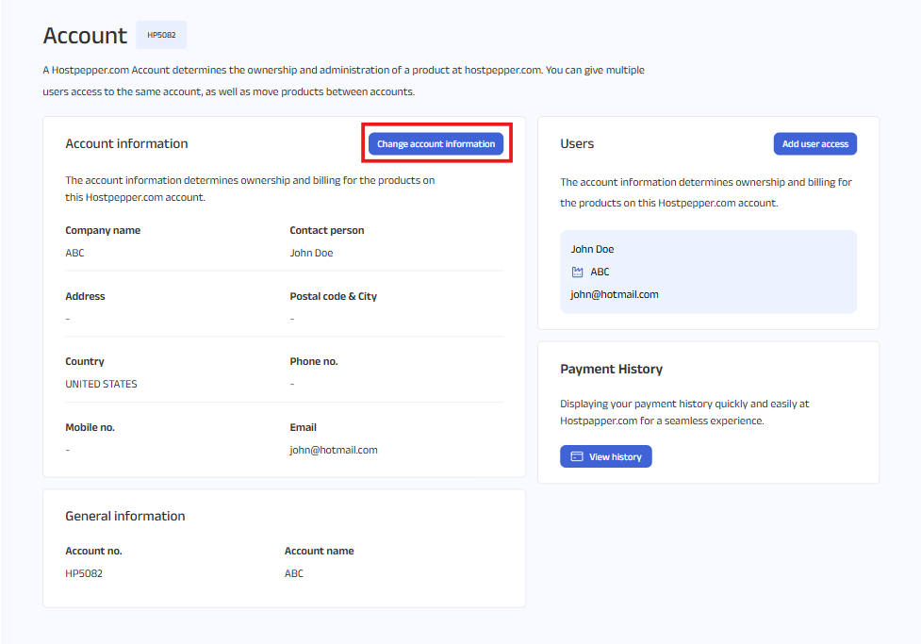
Task: Click the company building icon beside ABC
Action: click(x=578, y=272)
